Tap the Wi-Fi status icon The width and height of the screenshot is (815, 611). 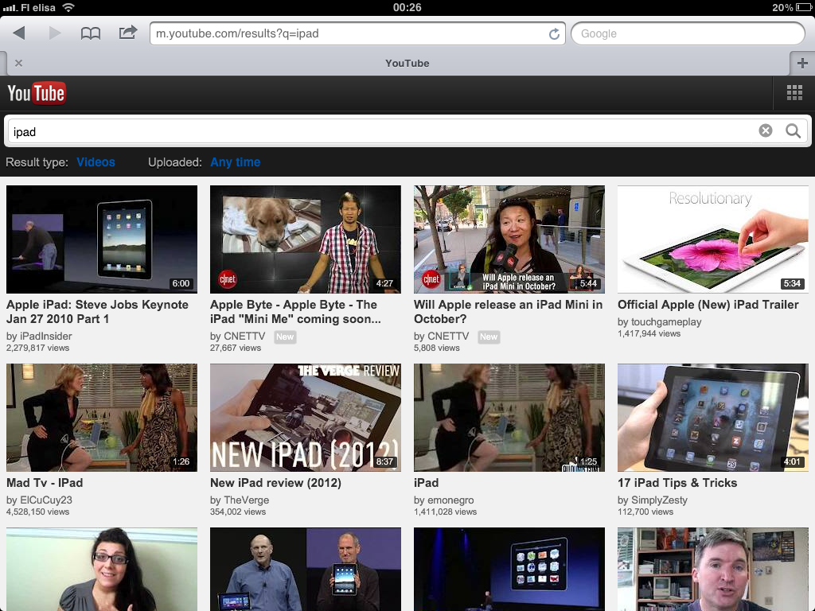tap(68, 7)
